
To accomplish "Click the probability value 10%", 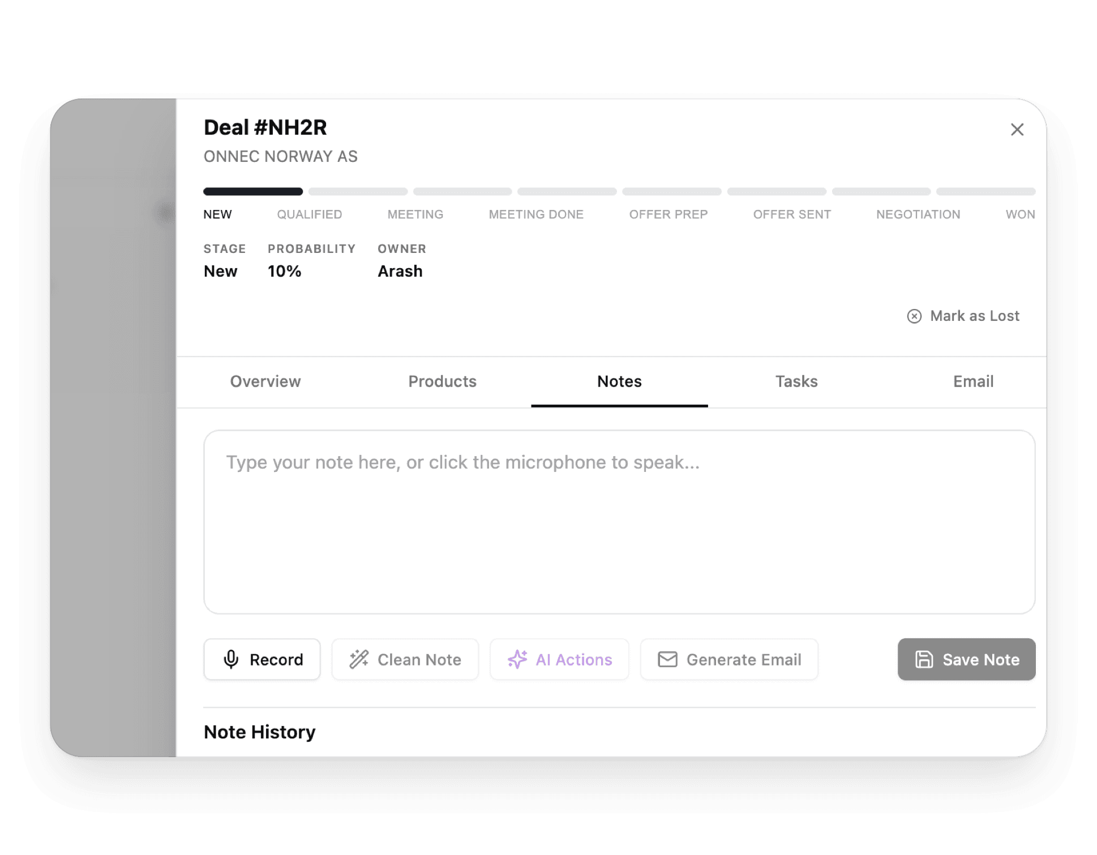I will tap(284, 272).
